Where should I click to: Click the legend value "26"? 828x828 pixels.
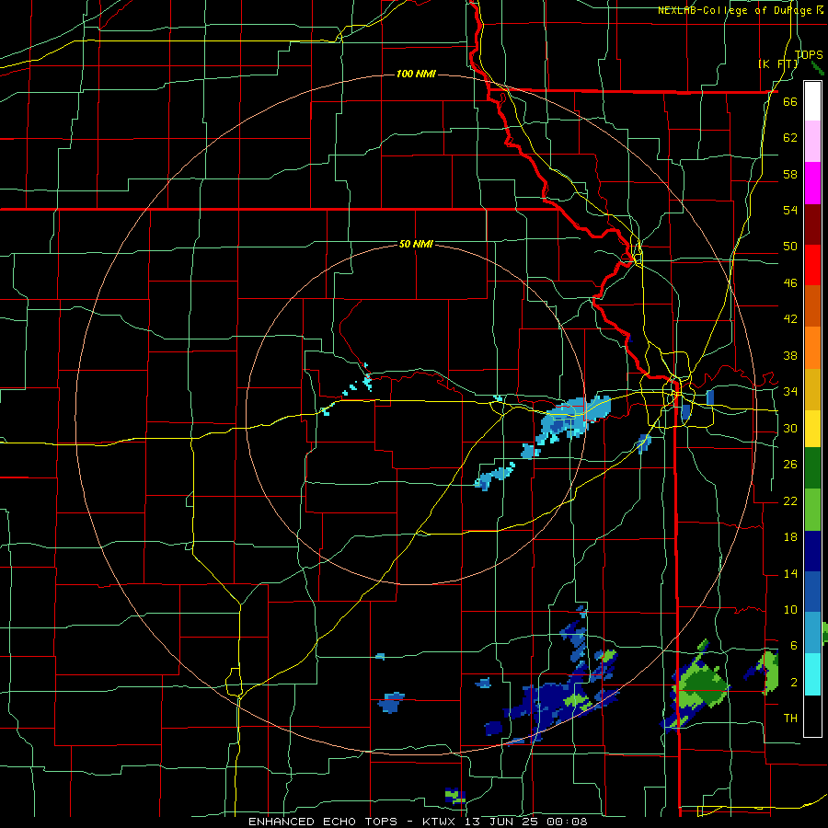click(790, 465)
